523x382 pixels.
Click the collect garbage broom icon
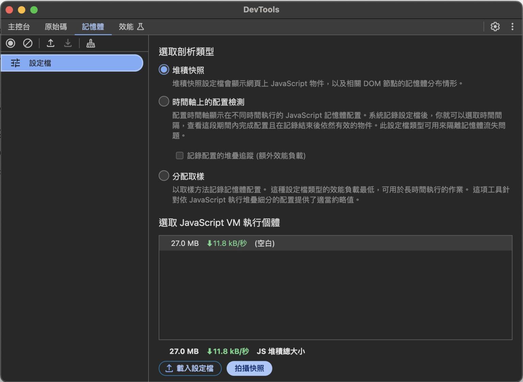91,43
